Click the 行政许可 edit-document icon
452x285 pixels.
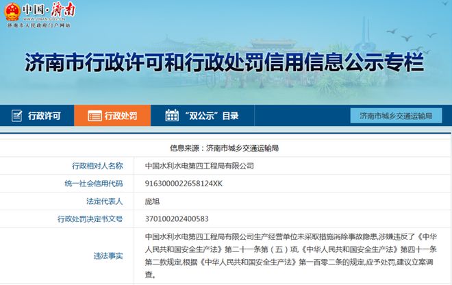[x=16, y=116]
